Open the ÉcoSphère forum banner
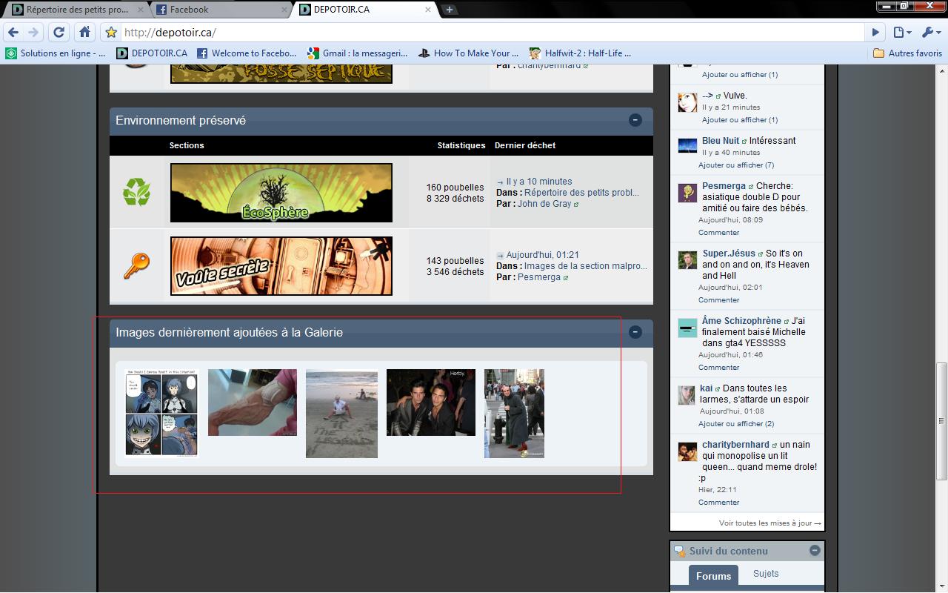The height and width of the screenshot is (593, 948). (281, 193)
